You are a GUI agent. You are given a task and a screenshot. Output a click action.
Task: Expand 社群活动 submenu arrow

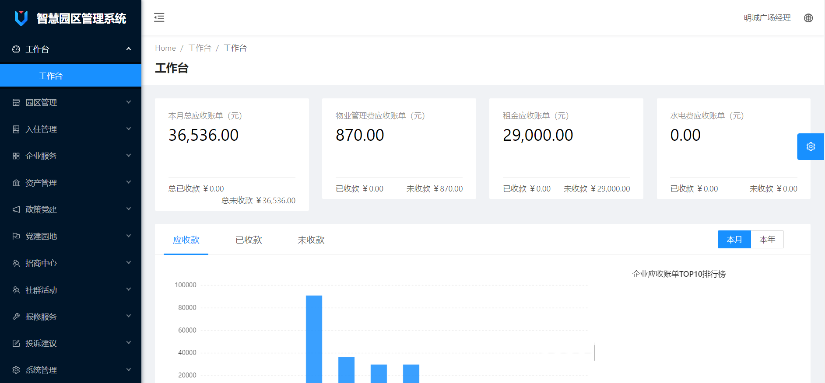click(129, 289)
